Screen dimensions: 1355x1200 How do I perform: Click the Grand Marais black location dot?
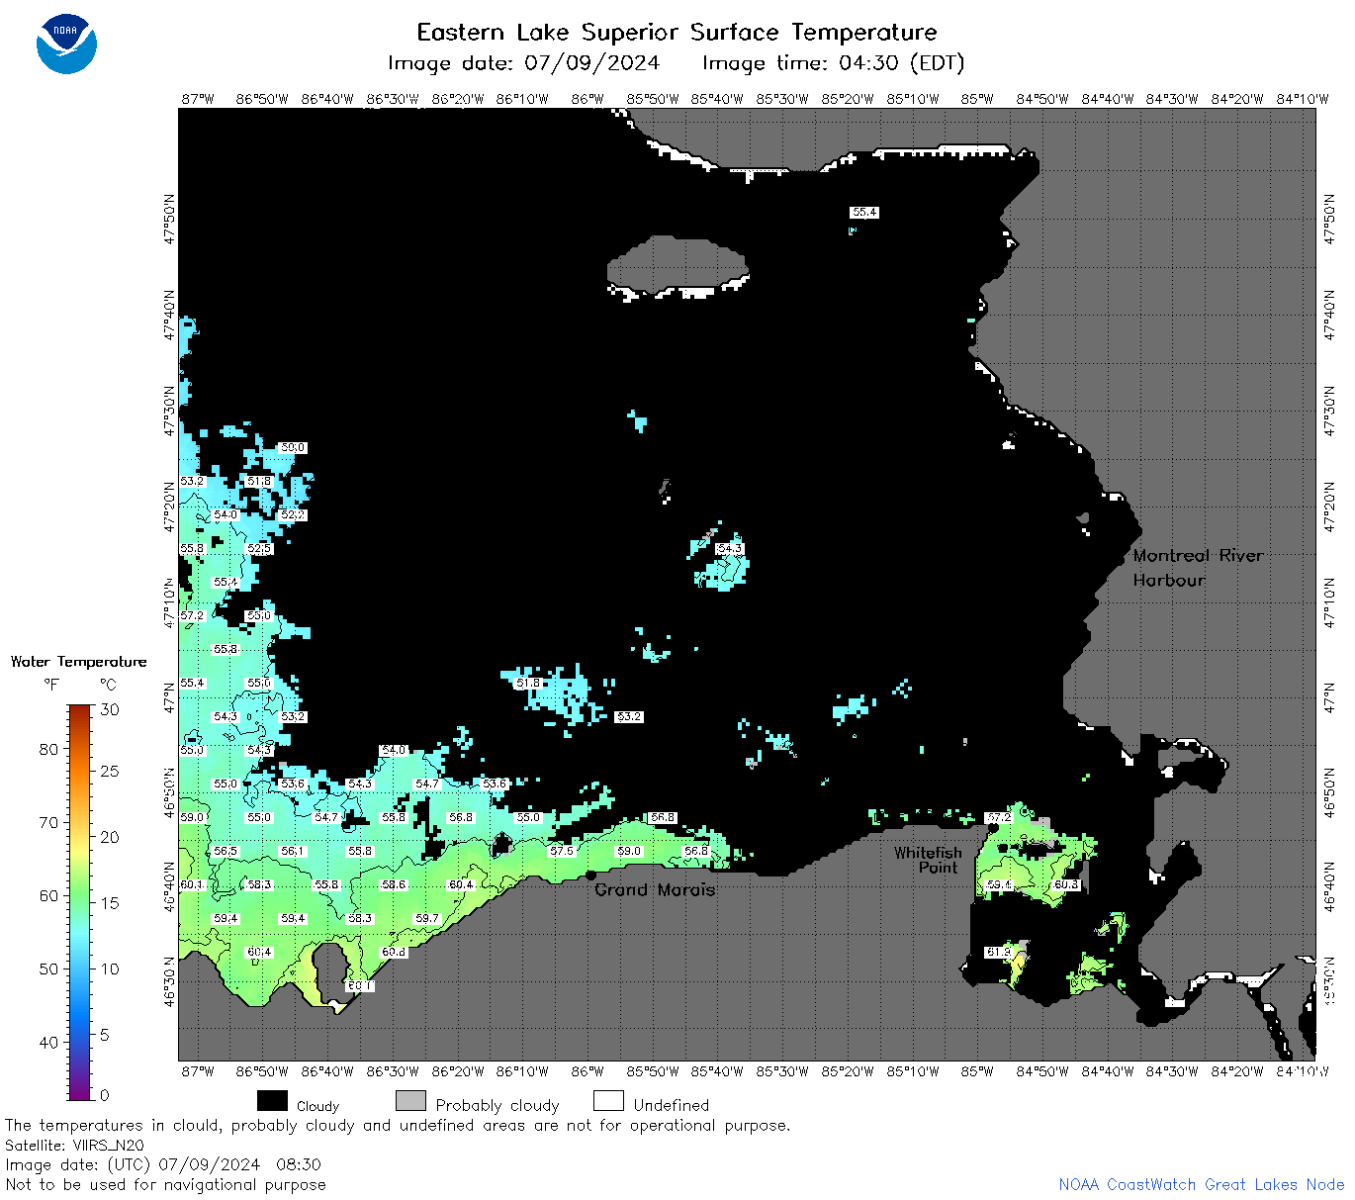coord(590,875)
